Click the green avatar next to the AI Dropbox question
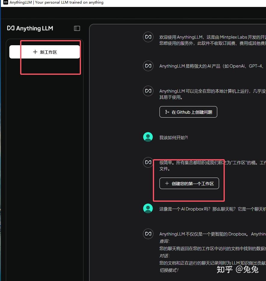The image size is (266, 281). (148, 208)
